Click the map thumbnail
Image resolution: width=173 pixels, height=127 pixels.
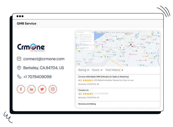(118, 49)
